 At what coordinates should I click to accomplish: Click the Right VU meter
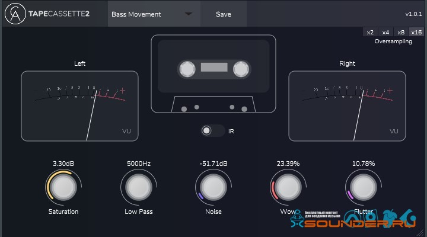347,106
